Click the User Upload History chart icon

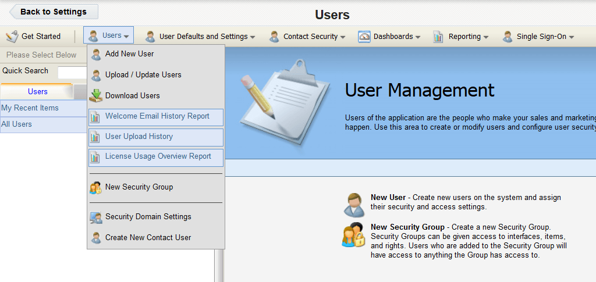95,137
